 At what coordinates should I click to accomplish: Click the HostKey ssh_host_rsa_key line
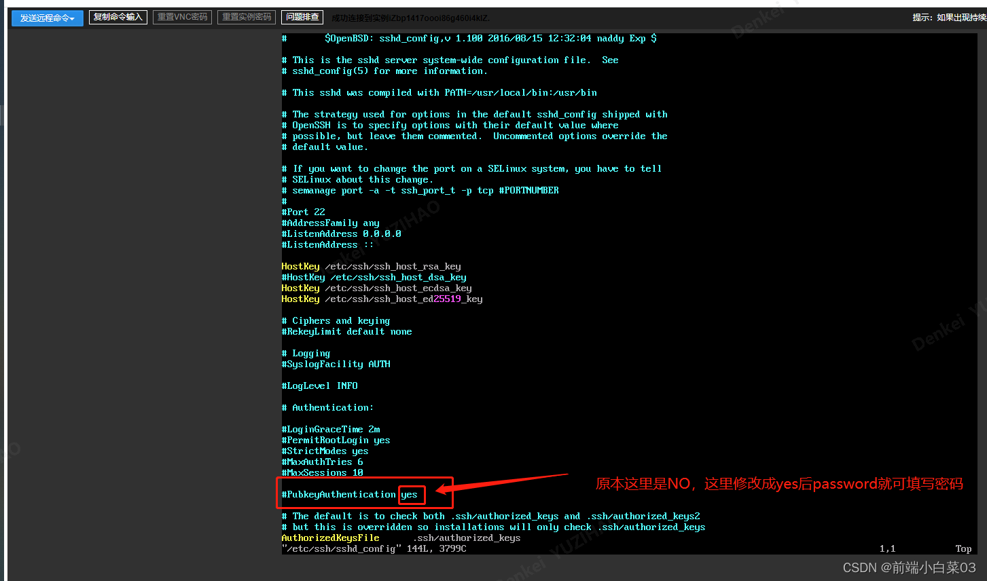tap(372, 266)
